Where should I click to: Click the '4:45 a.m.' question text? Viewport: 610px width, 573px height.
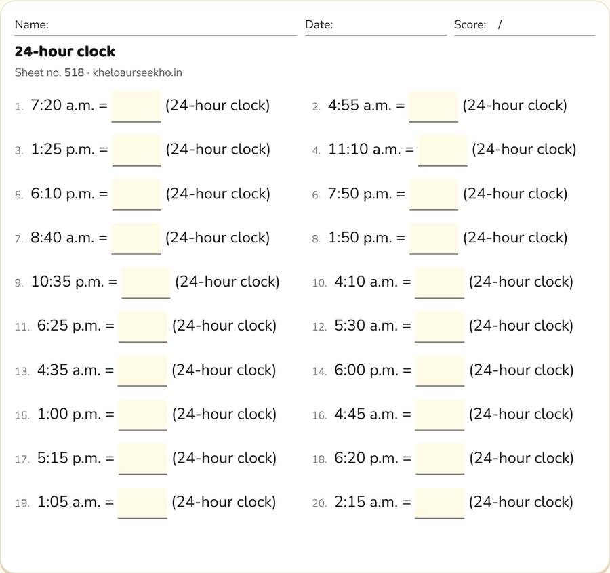tap(366, 414)
